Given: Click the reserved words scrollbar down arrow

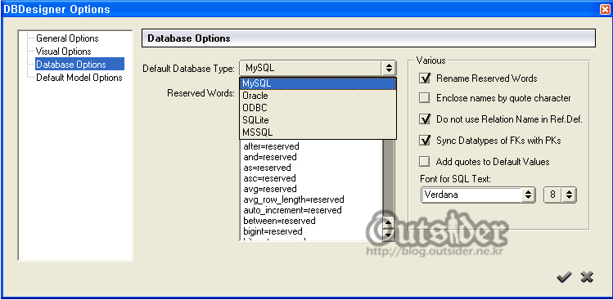Looking at the screenshot, I should click(x=388, y=235).
